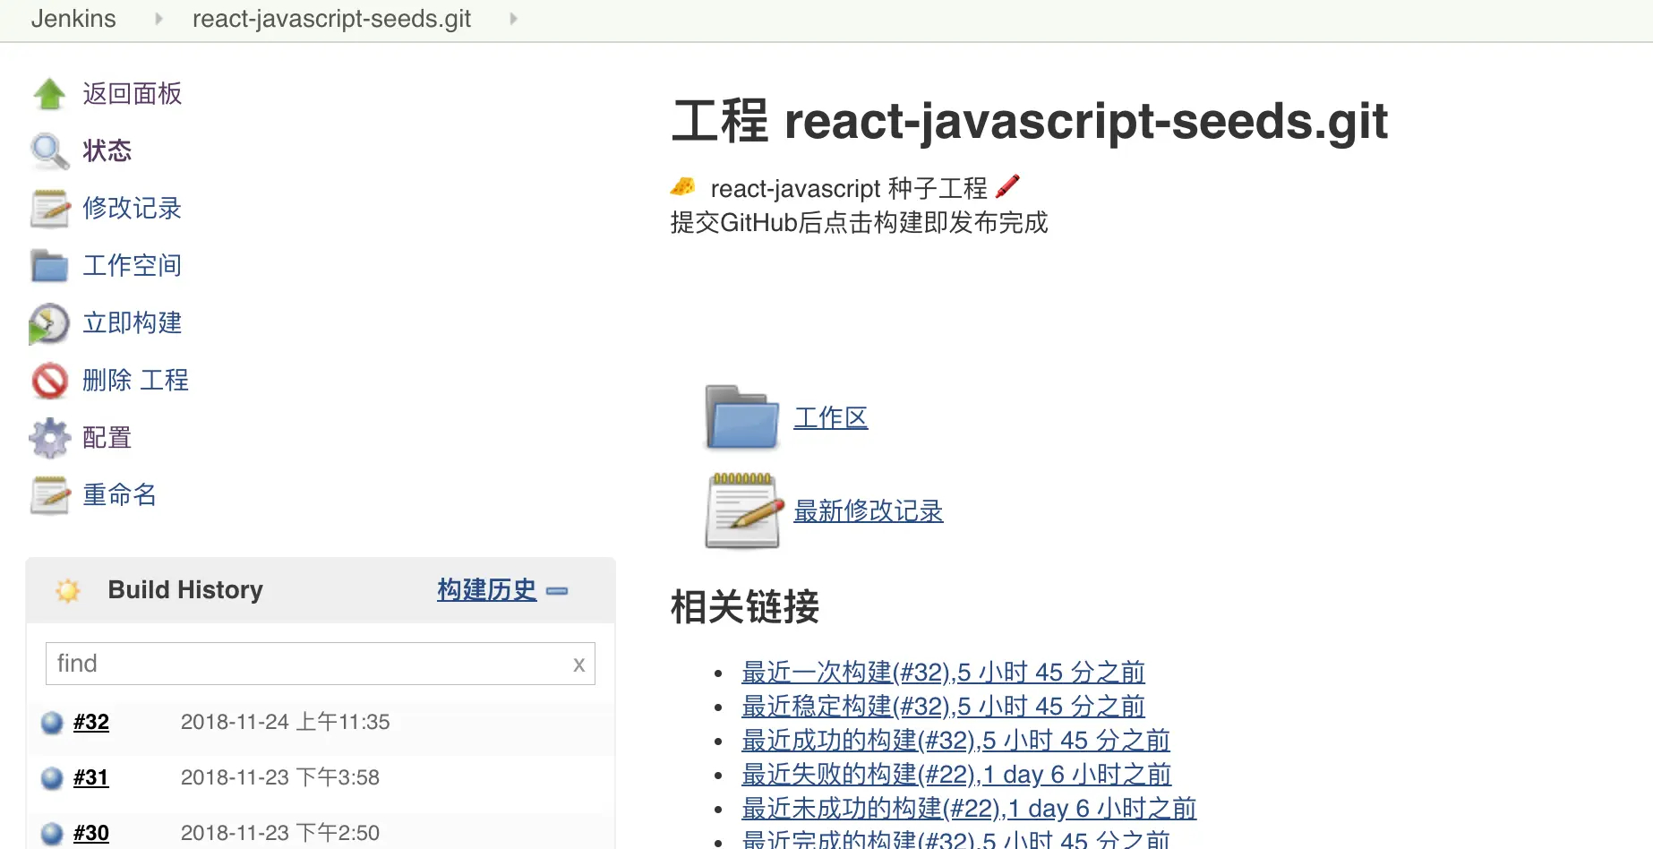Click the description text react-javascript 种子工程
This screenshot has width=1653, height=849.
pos(849,188)
